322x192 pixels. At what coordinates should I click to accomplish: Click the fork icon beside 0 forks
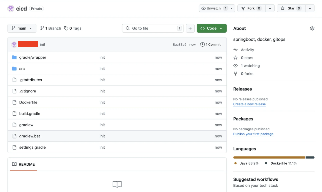pyautogui.click(x=236, y=74)
